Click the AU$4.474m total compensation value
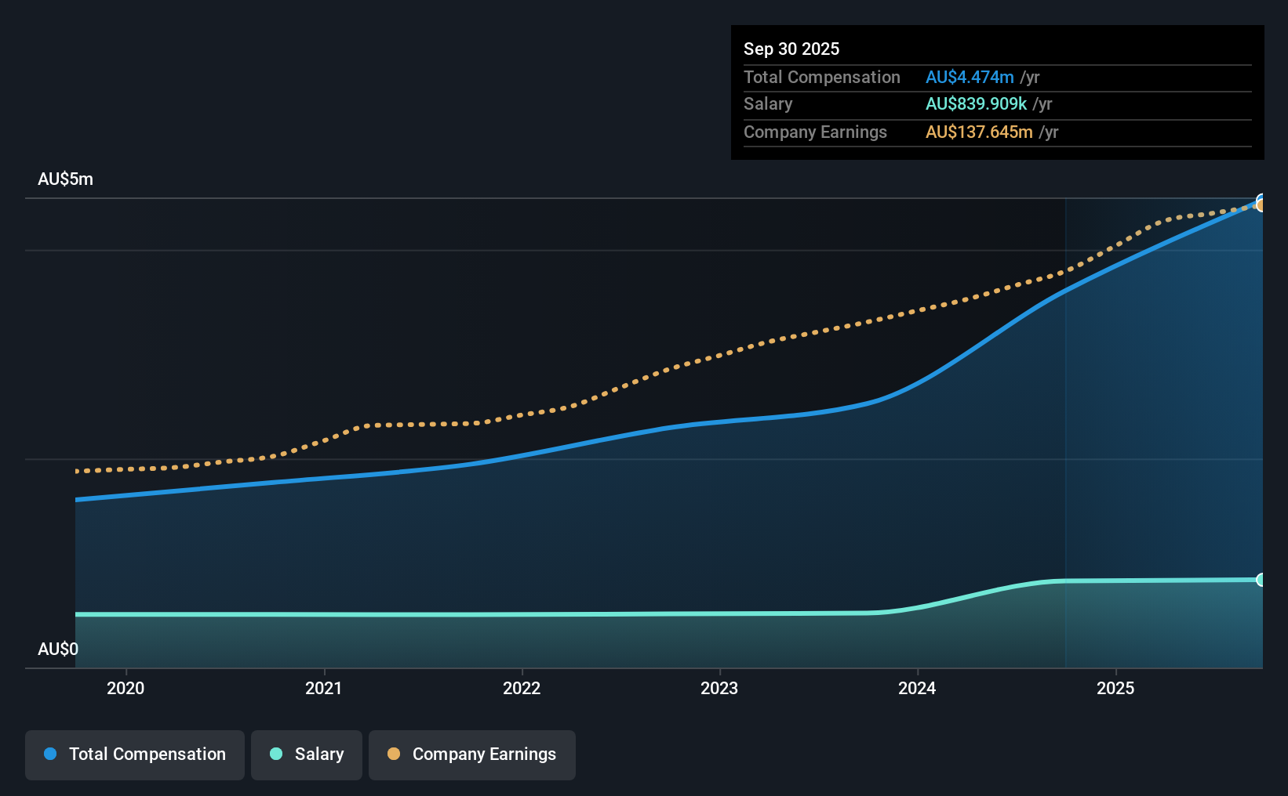The height and width of the screenshot is (796, 1288). tap(970, 78)
